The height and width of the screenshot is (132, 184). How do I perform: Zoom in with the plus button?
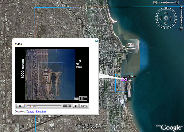click(x=182, y=7)
